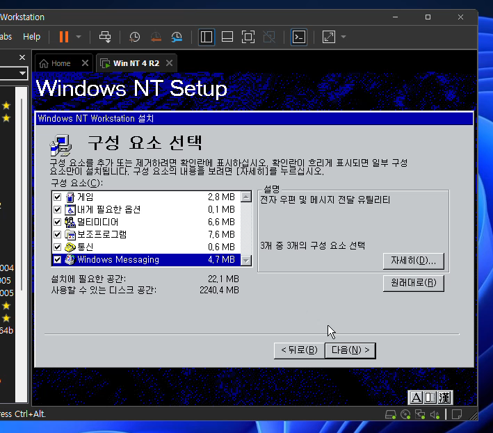Open the Help menu
493x433 pixels.
tap(32, 37)
